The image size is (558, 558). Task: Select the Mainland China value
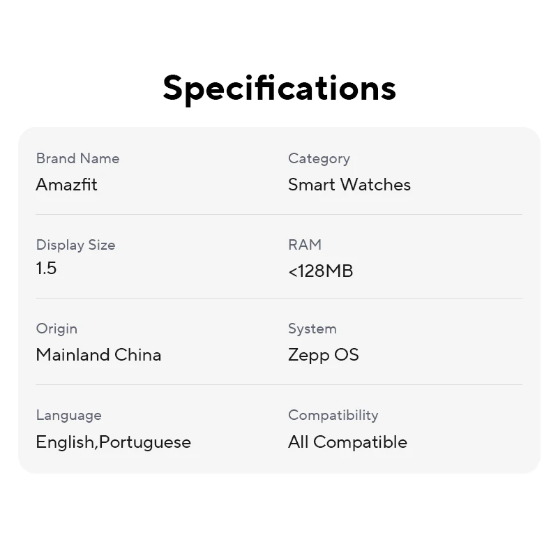pos(98,355)
